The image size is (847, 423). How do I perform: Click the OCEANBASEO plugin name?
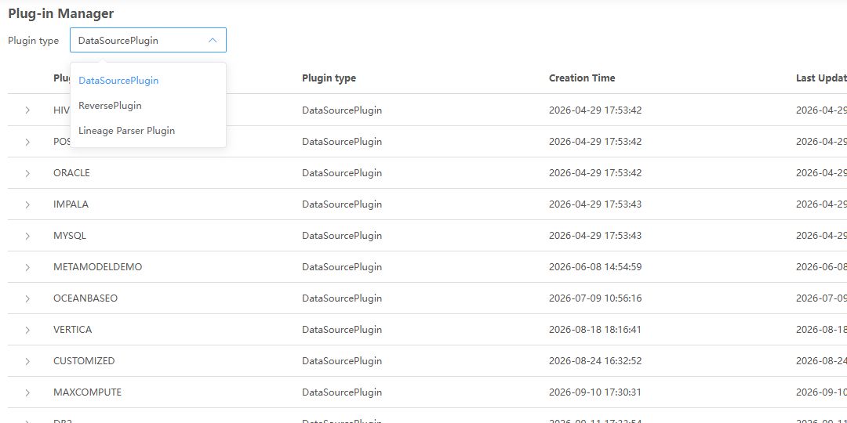pos(85,298)
